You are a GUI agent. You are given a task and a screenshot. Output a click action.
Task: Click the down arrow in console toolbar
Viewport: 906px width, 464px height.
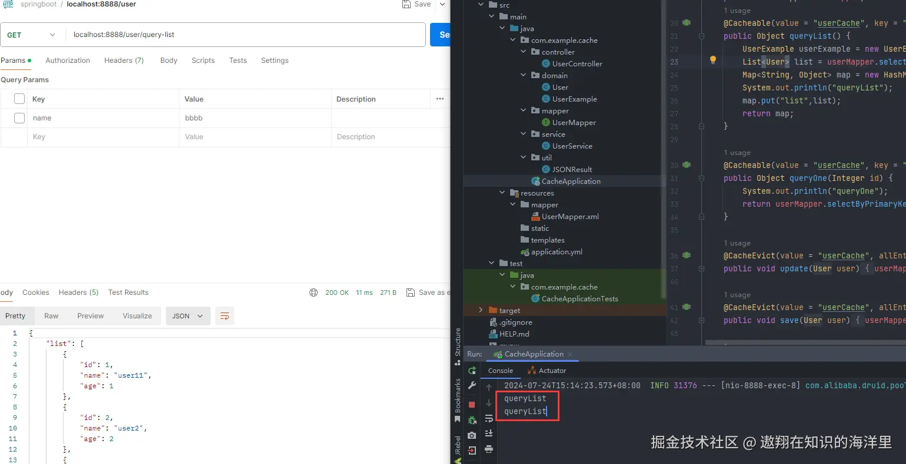489,403
